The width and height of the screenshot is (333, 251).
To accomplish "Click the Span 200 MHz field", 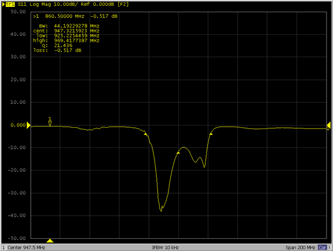I will [x=301, y=248].
